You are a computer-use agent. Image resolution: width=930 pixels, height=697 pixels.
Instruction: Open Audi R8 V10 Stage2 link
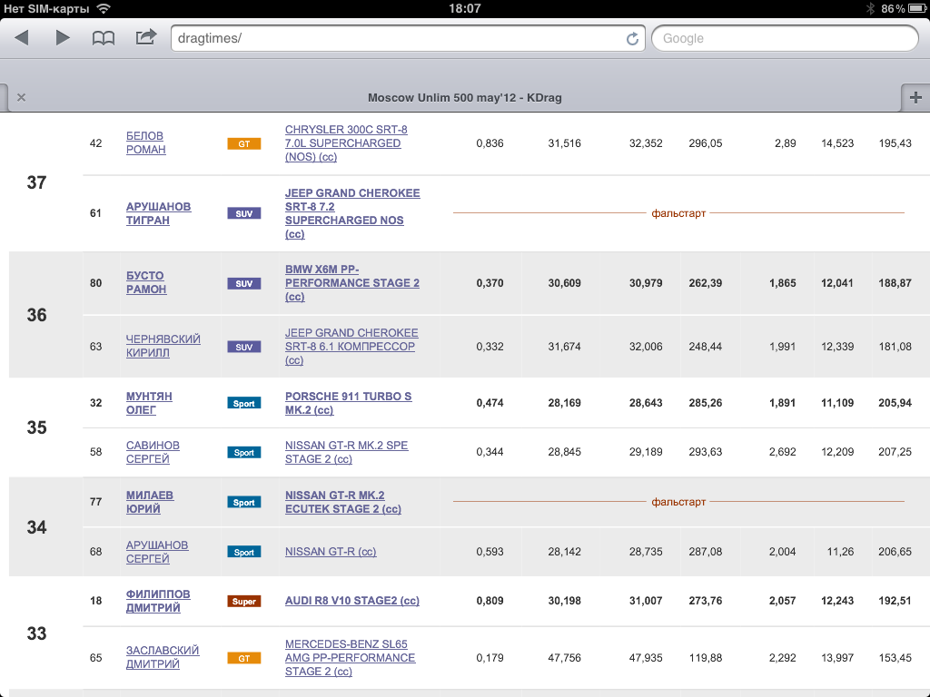351,601
